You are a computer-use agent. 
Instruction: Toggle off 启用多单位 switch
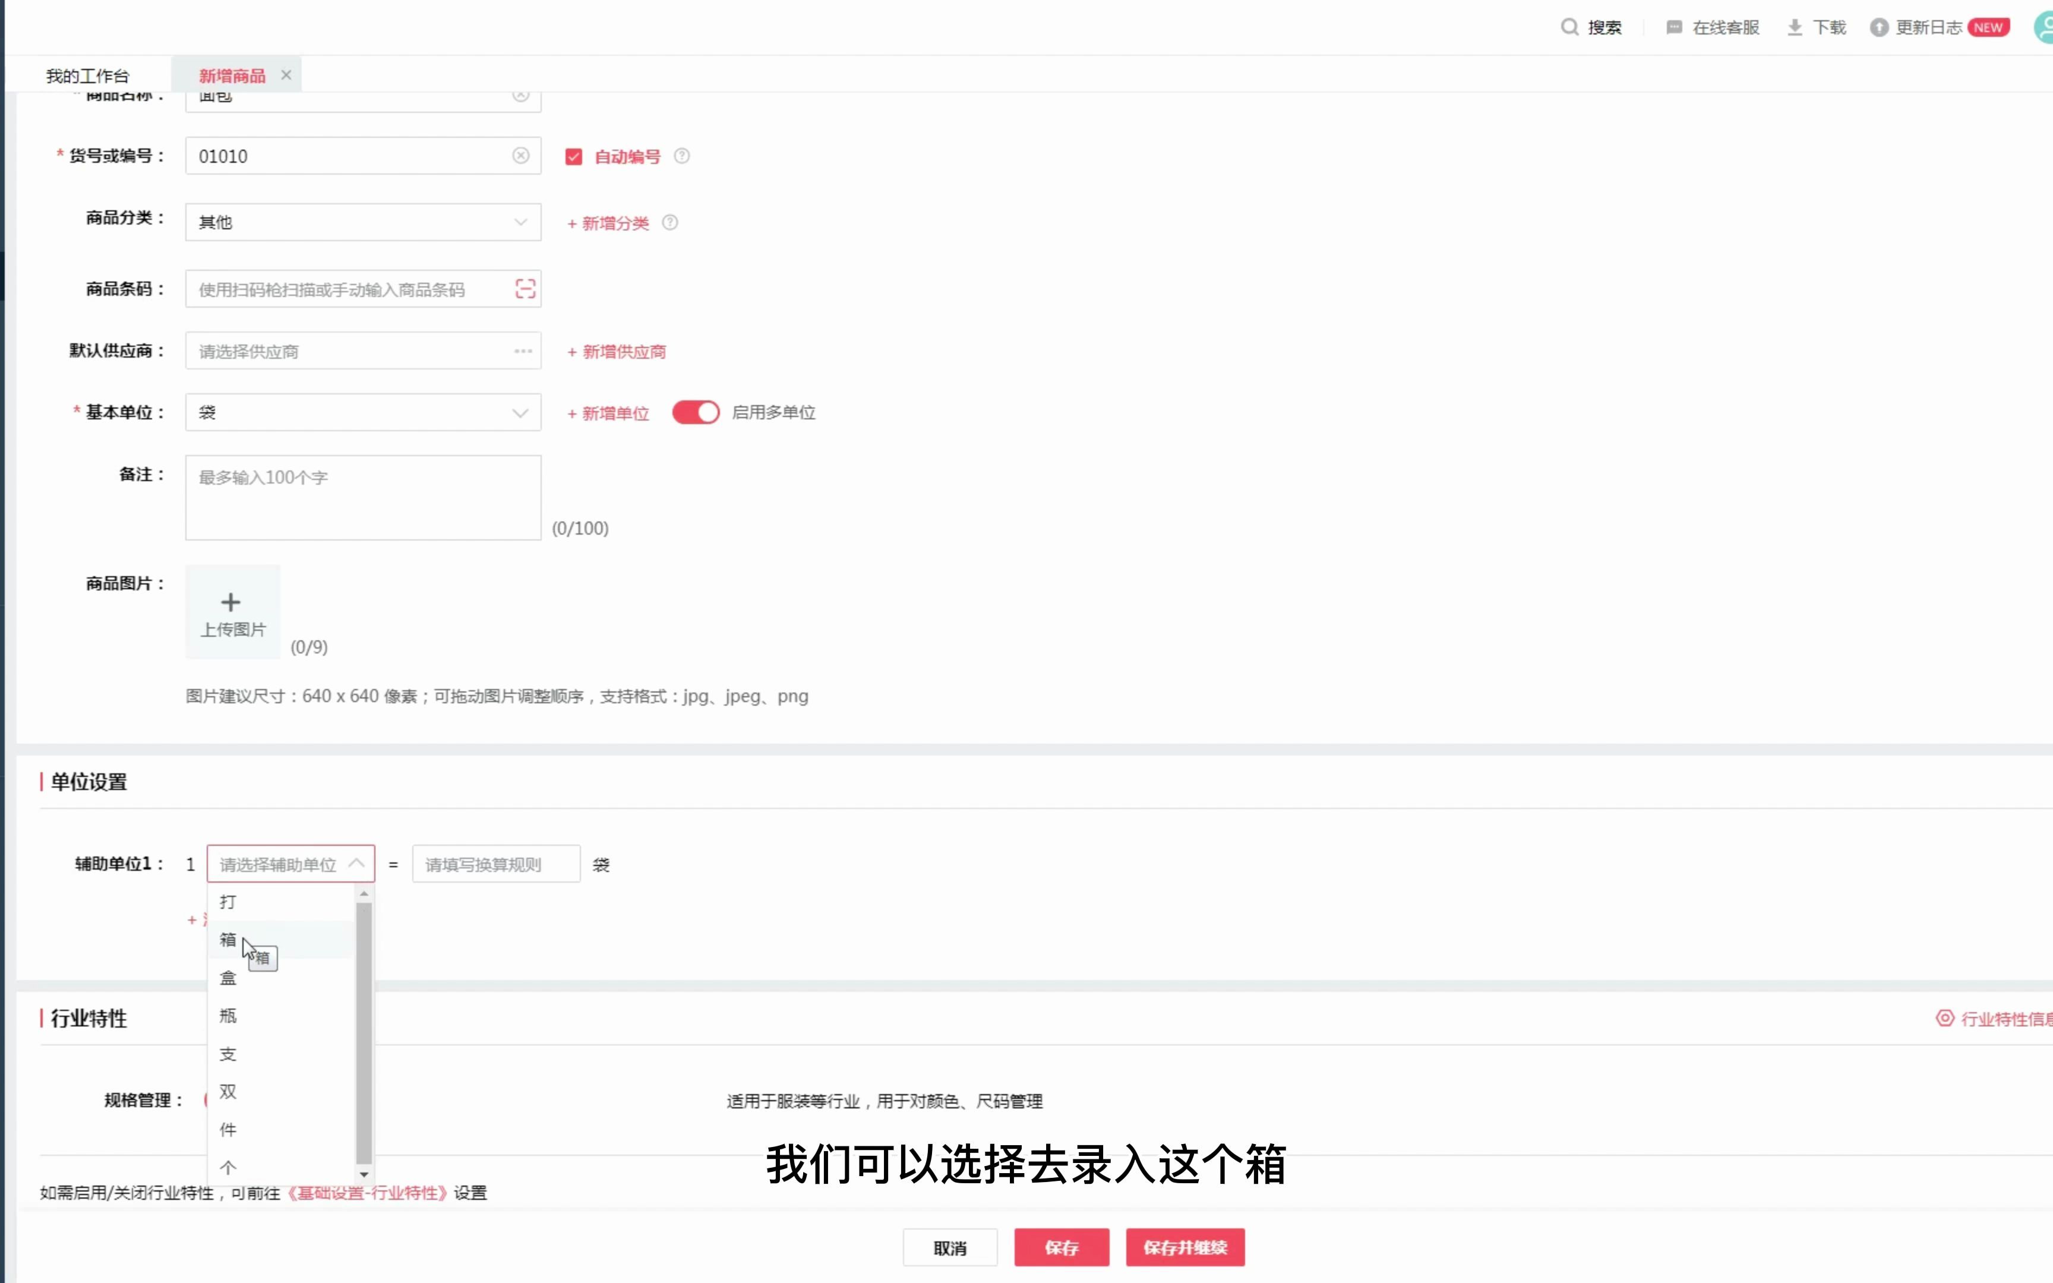(x=696, y=412)
